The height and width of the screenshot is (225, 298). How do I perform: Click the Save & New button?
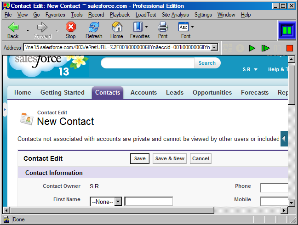pyautogui.click(x=170, y=158)
